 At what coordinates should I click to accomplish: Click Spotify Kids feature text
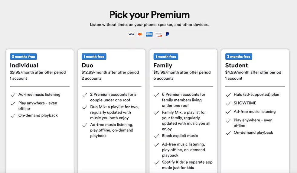coord(187,165)
